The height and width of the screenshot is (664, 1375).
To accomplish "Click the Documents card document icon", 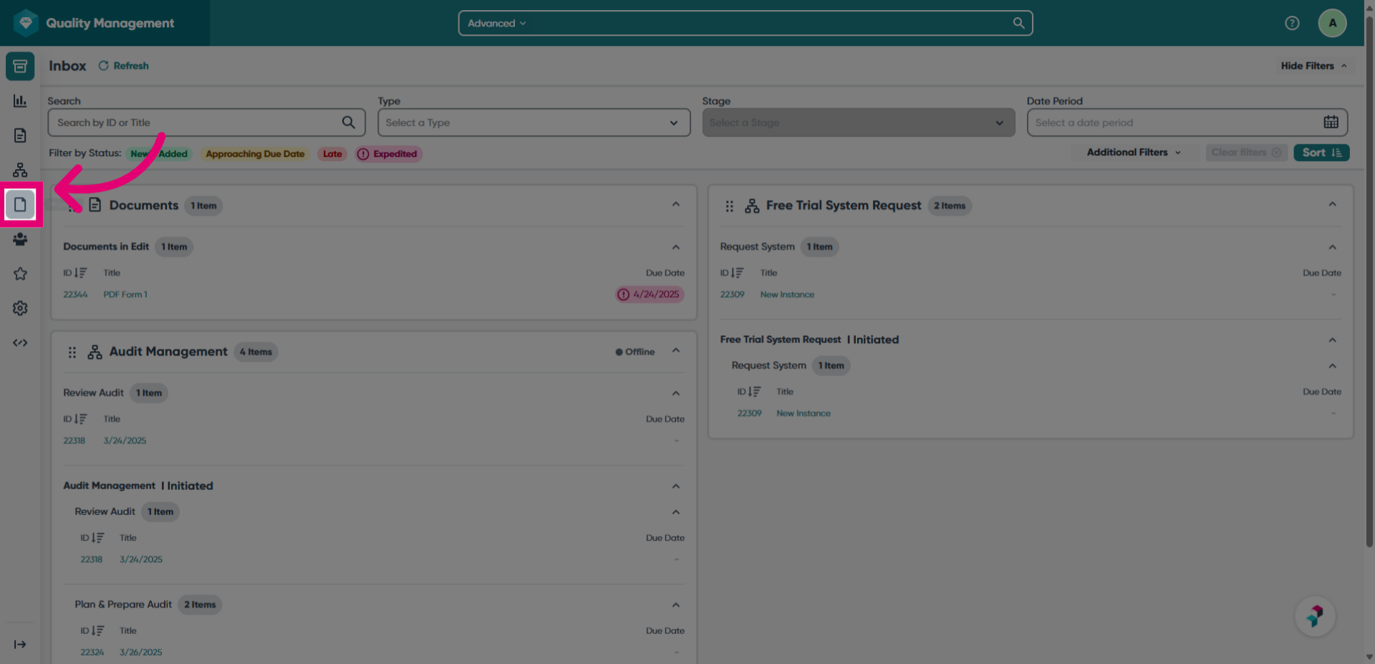I will click(95, 206).
